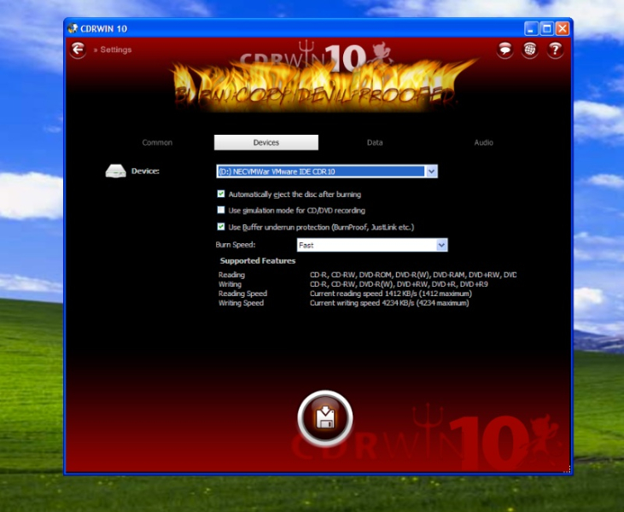Click the disc drive icon beside Device

116,172
